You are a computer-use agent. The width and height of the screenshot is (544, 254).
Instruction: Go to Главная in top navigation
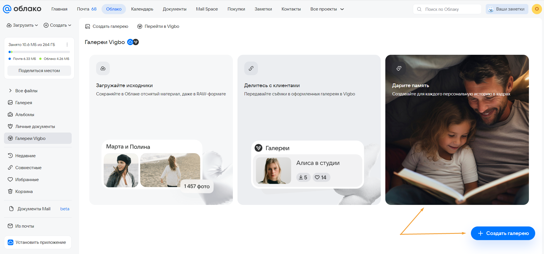coord(59,9)
